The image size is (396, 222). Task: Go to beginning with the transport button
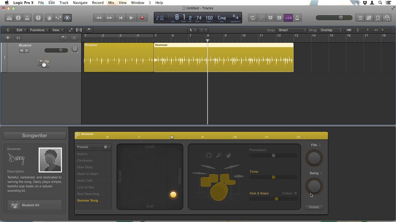click(121, 18)
